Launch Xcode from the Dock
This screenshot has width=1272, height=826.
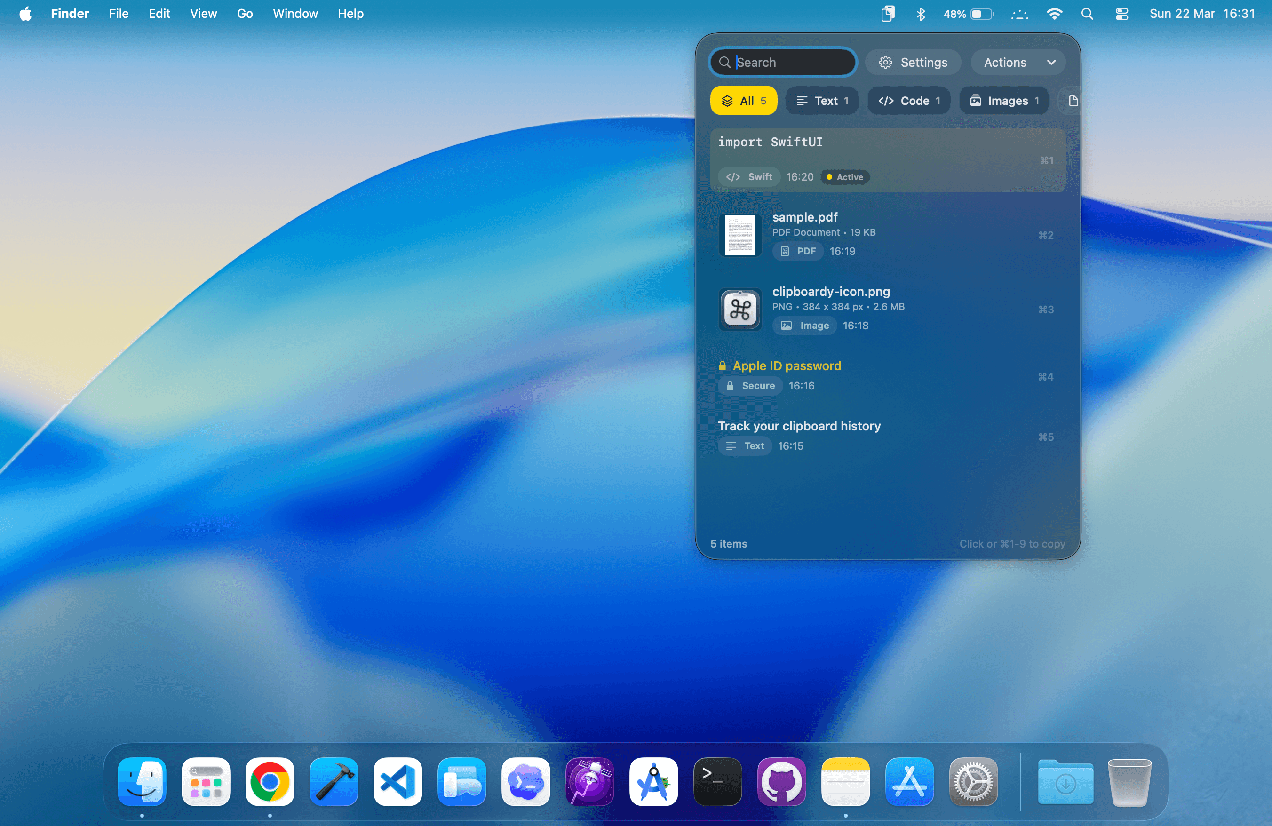coord(334,782)
